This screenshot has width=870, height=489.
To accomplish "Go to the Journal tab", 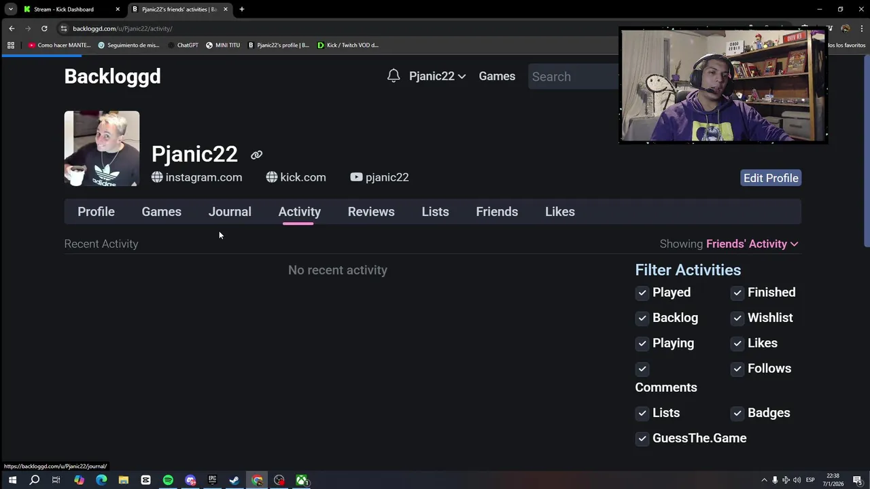I will 230,212.
